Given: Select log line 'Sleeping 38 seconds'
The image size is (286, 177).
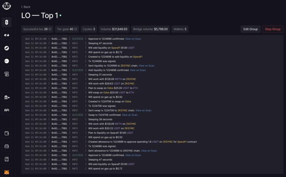Looking at the screenshot, I should point(100,119).
